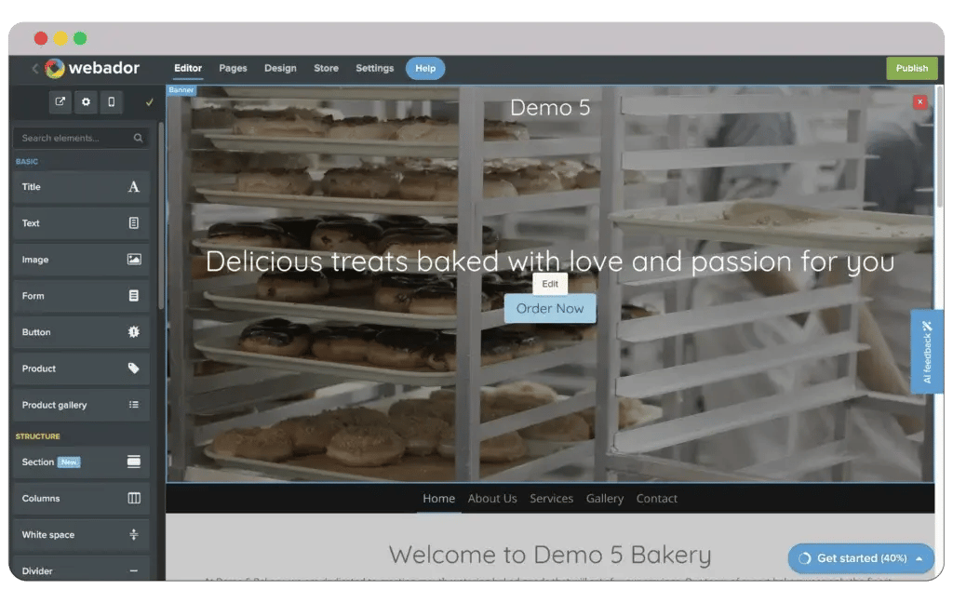
Task: Open the AI feedback side tab
Action: (x=927, y=352)
